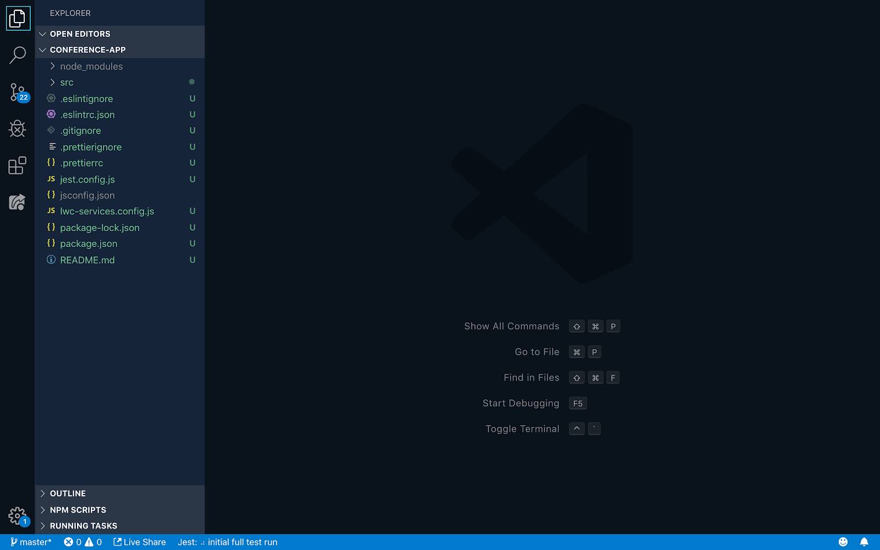Click the U badge beside package.json
The image size is (880, 550).
(193, 244)
